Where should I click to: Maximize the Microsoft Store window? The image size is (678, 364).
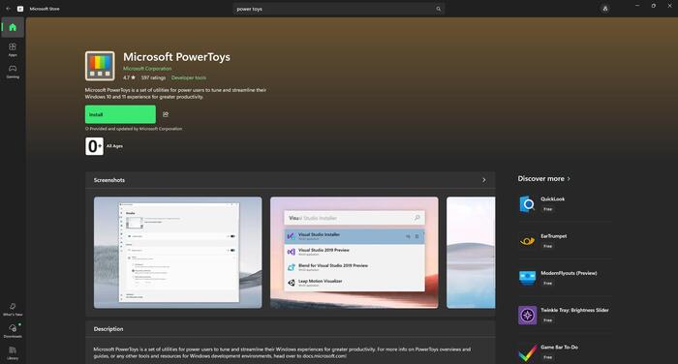(654, 6)
